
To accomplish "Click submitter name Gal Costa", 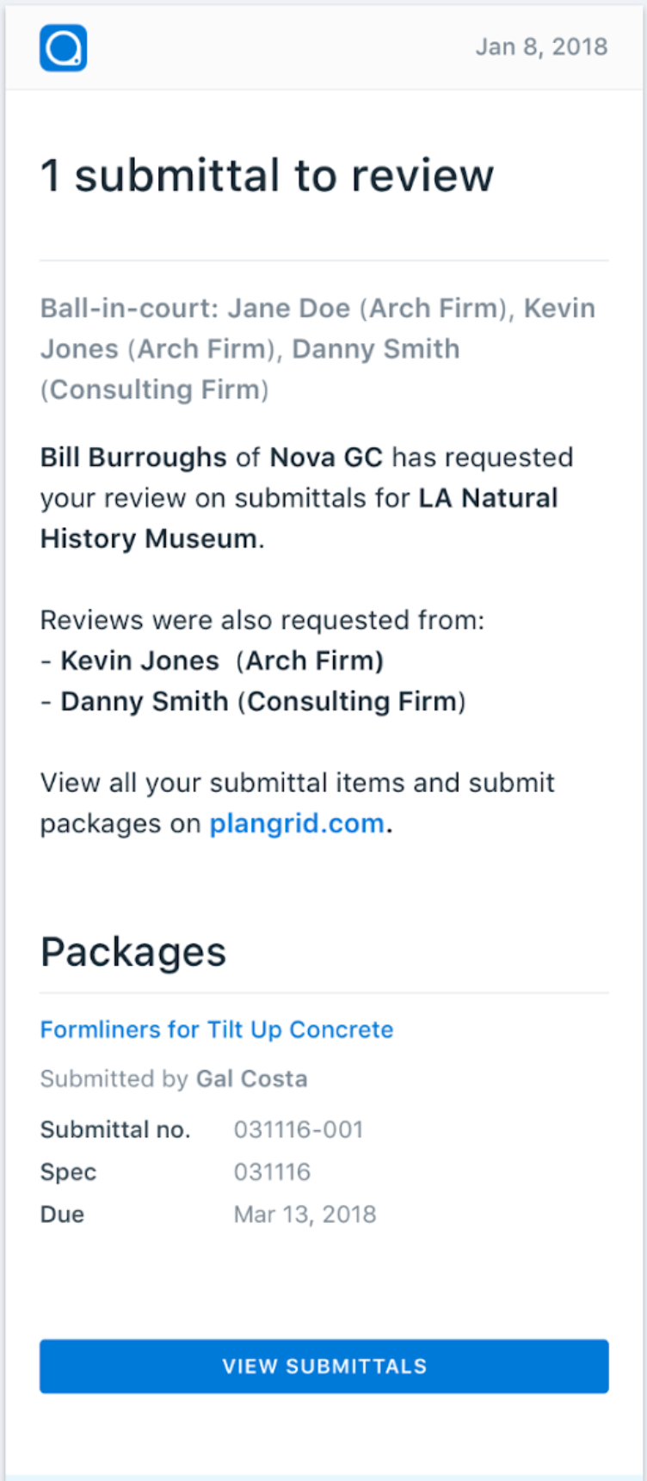I will [x=252, y=1078].
